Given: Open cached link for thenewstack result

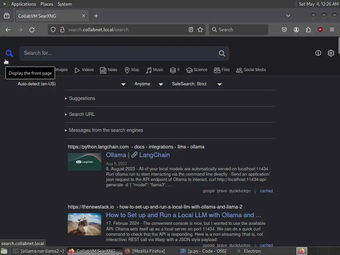Looking at the screenshot, I should click(266, 245).
